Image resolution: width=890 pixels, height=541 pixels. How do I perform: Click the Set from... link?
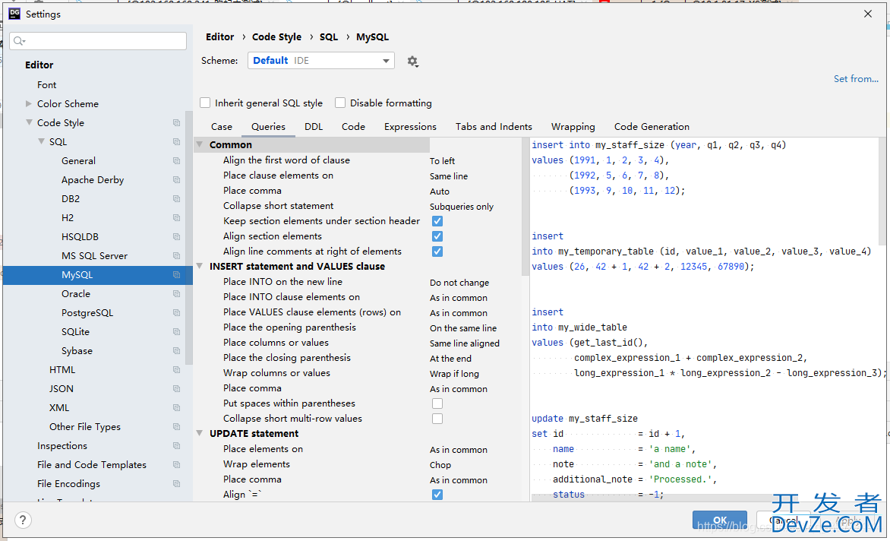pos(856,79)
